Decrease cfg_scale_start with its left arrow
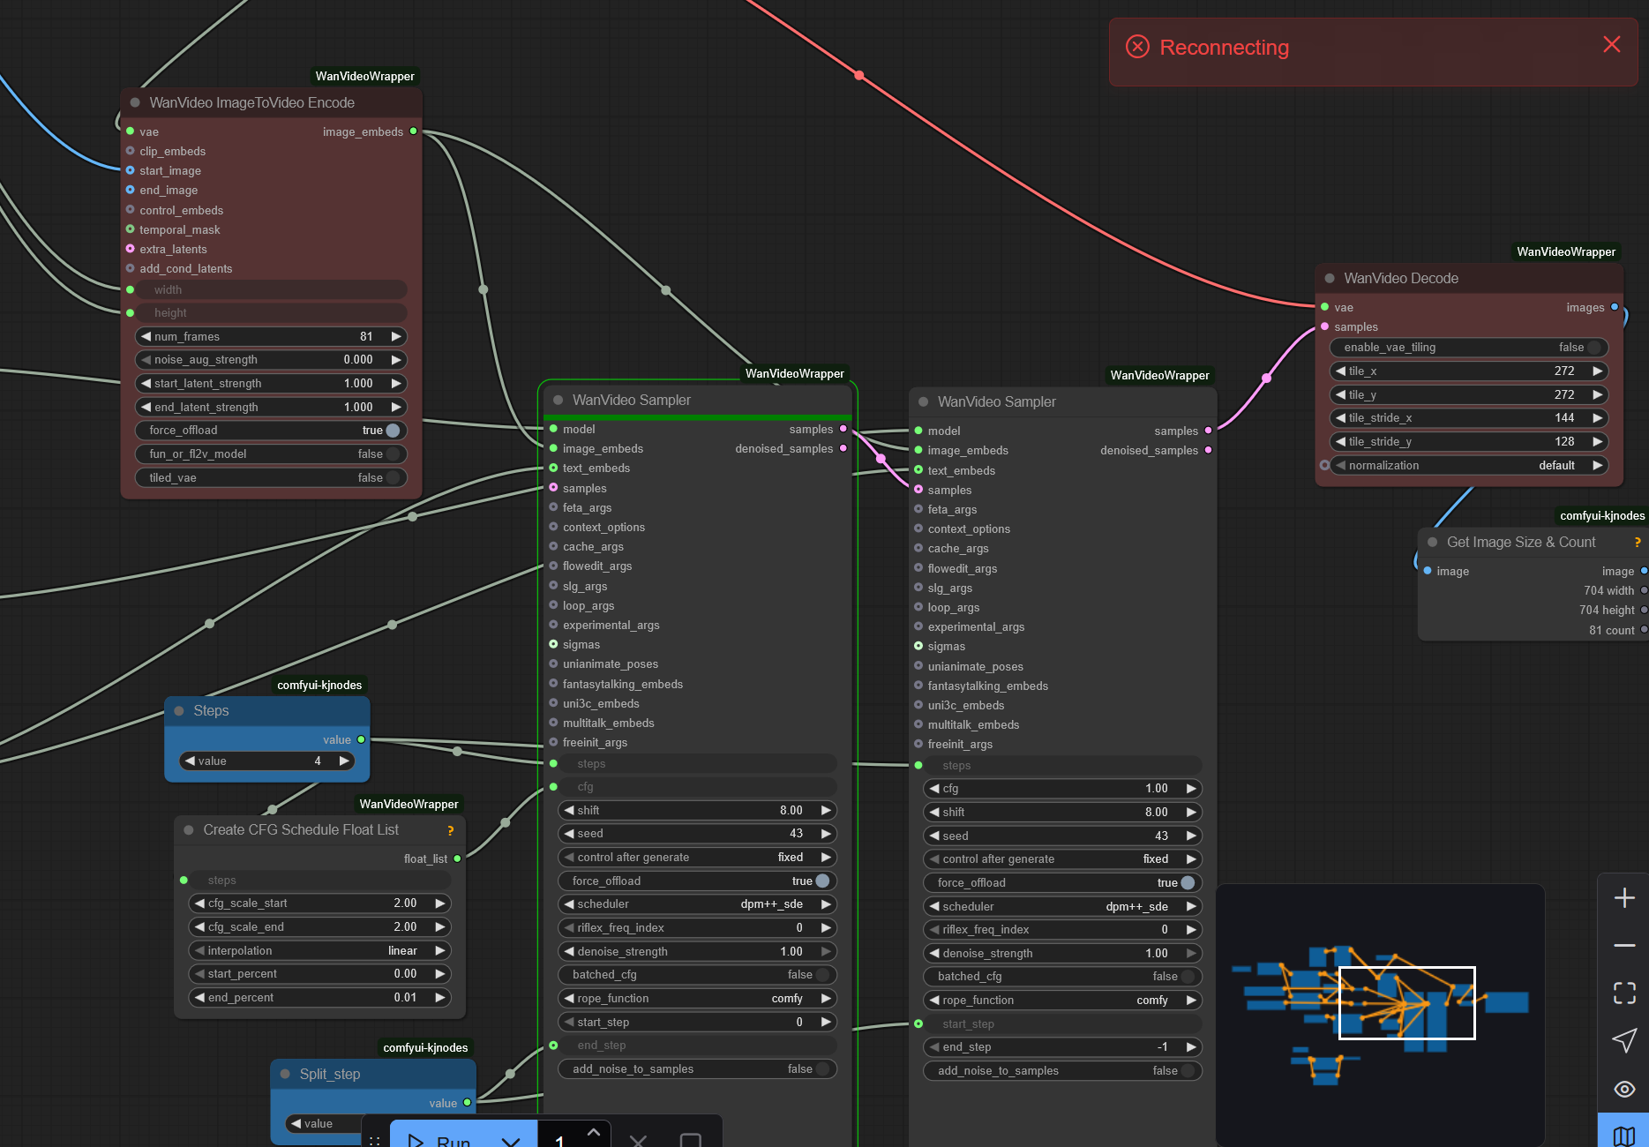Screen dimensions: 1649x1147 [x=199, y=903]
